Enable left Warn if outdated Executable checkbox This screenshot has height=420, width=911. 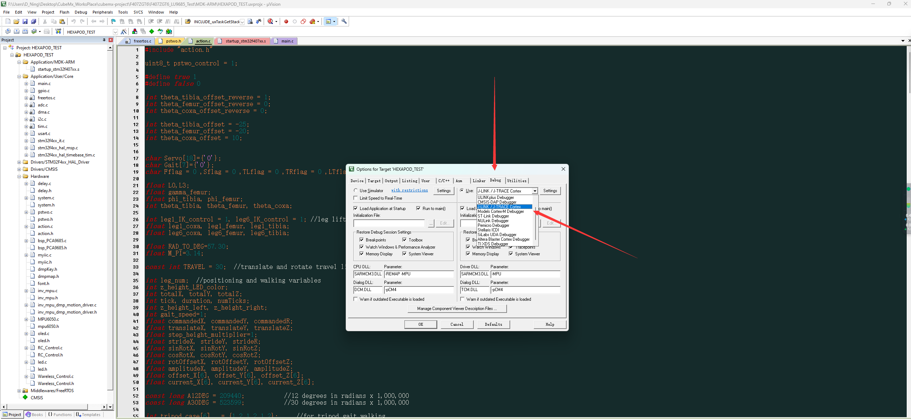[355, 299]
